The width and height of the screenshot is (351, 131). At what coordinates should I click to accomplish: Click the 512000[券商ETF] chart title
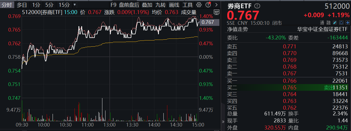point(42,12)
